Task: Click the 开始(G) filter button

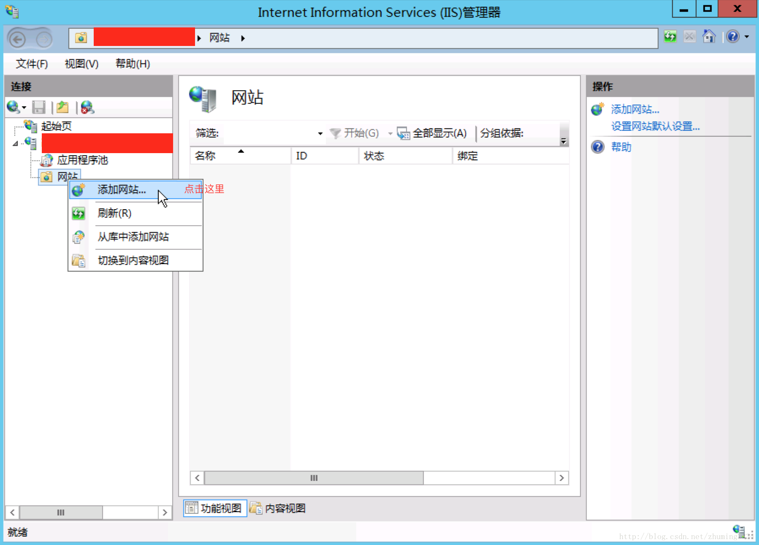Action: click(x=354, y=133)
